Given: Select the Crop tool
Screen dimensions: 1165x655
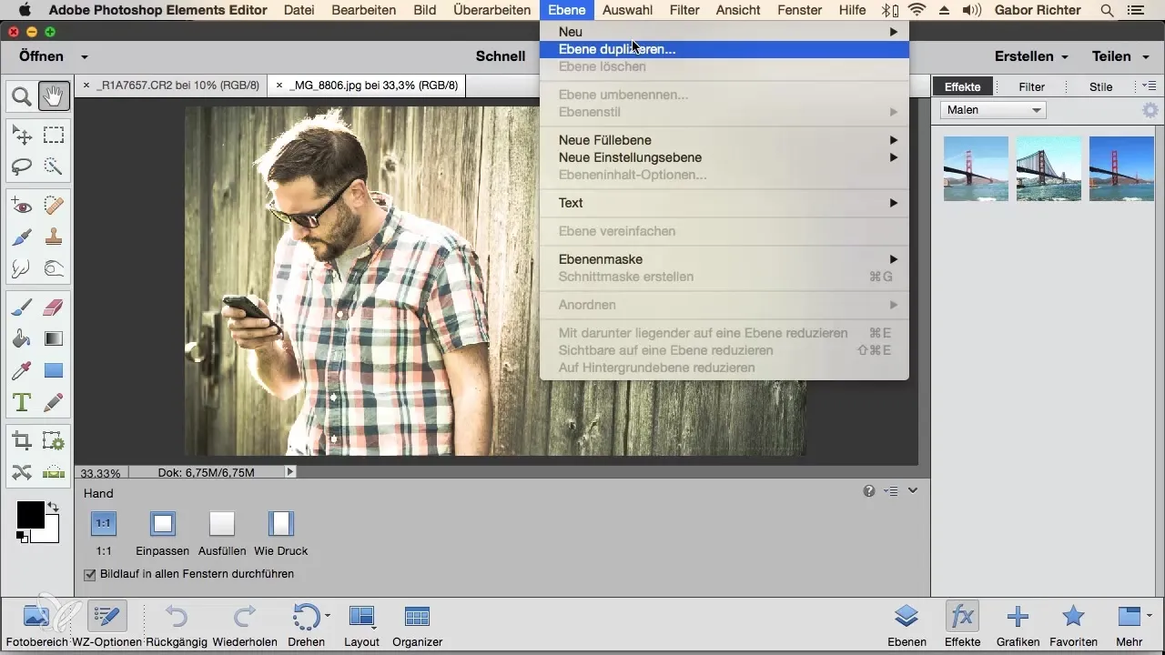Looking at the screenshot, I should click(x=22, y=441).
